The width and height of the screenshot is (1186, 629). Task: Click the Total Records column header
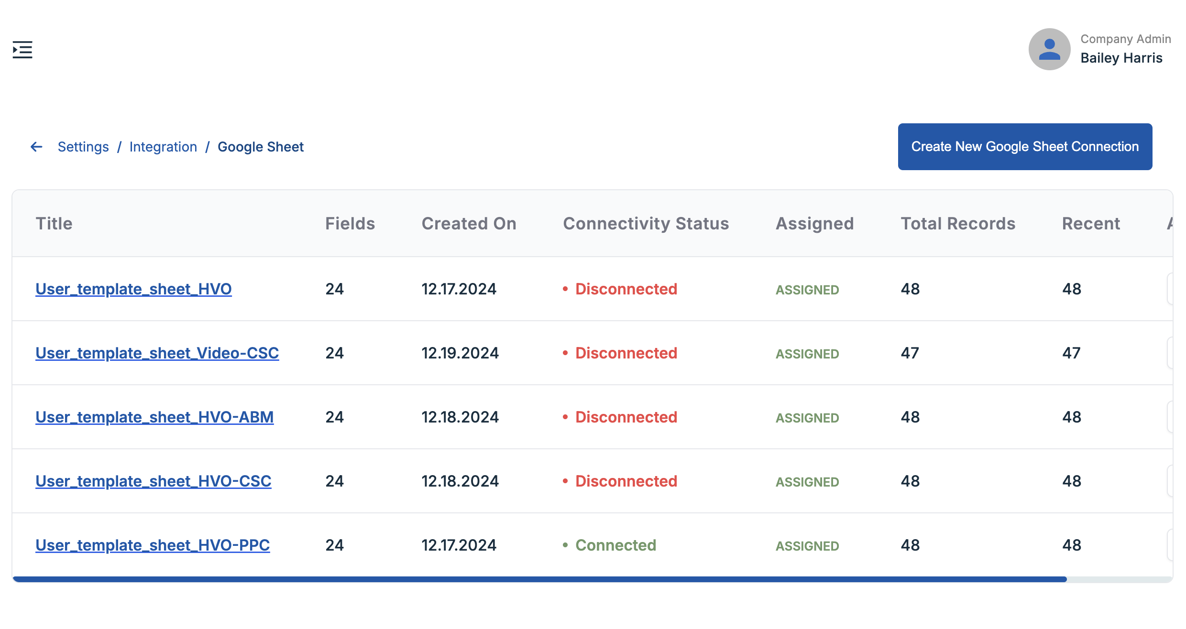coord(957,224)
